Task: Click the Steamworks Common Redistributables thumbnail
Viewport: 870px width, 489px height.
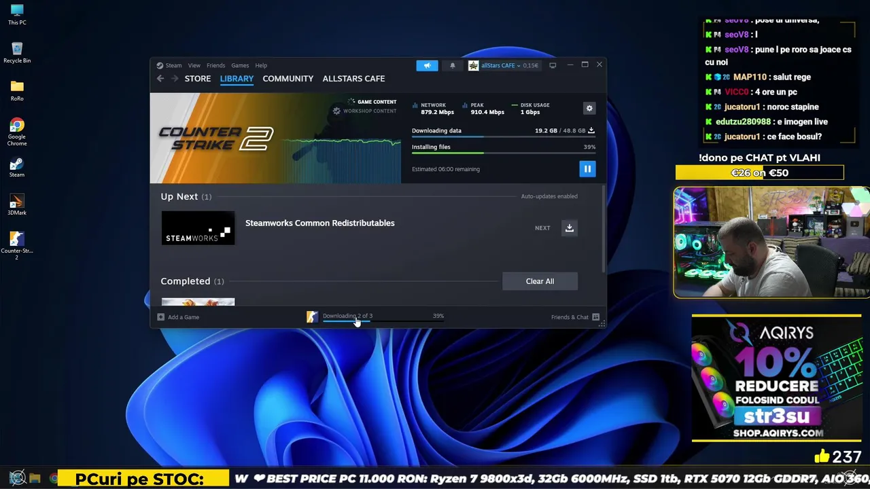Action: [198, 228]
